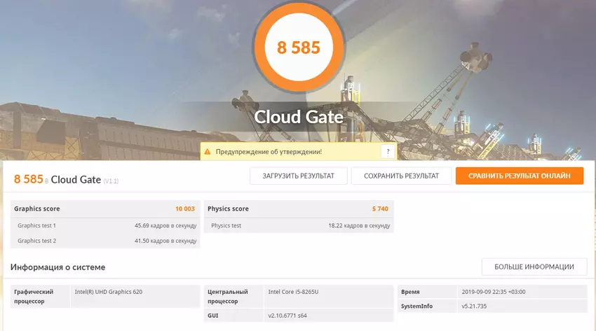Click the Intel Core i5-8265U processor value
This screenshot has width=596, height=331.
(x=298, y=291)
